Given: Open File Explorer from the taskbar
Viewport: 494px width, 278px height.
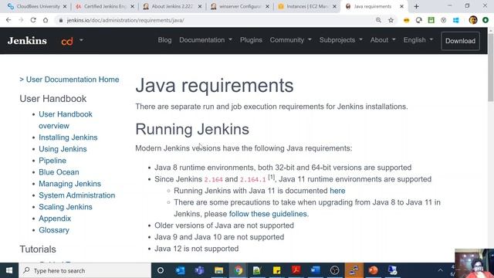Looking at the screenshot, I should [x=218, y=270].
